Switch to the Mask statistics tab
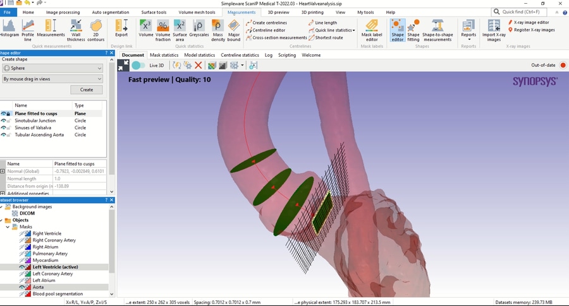Image resolution: width=569 pixels, height=306 pixels. pyautogui.click(x=164, y=55)
